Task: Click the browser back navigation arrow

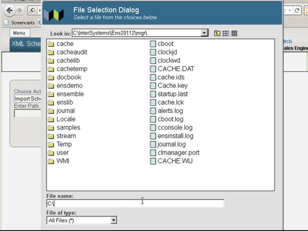Action: [9, 11]
